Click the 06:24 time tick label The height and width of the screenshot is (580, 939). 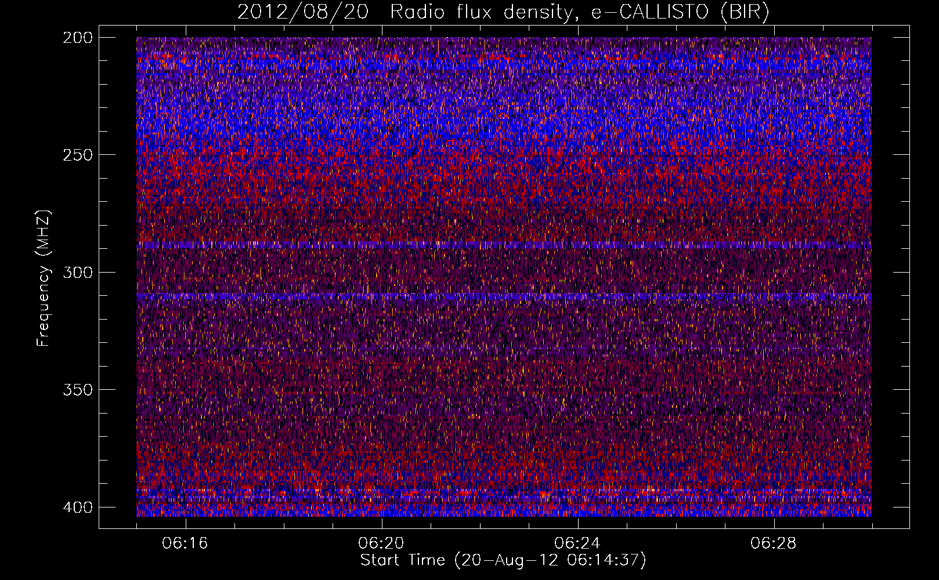point(577,543)
